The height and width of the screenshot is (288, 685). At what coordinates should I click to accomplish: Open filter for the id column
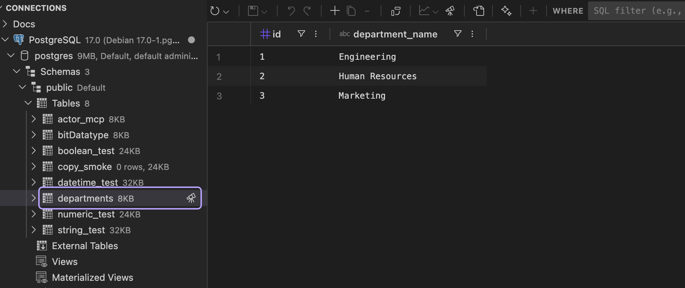pos(301,33)
